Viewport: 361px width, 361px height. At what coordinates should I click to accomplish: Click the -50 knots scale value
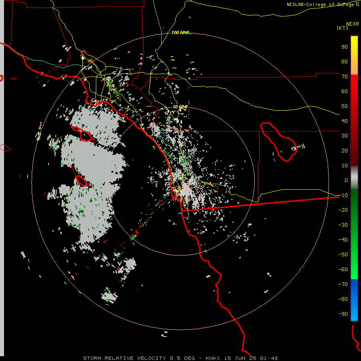343,255
